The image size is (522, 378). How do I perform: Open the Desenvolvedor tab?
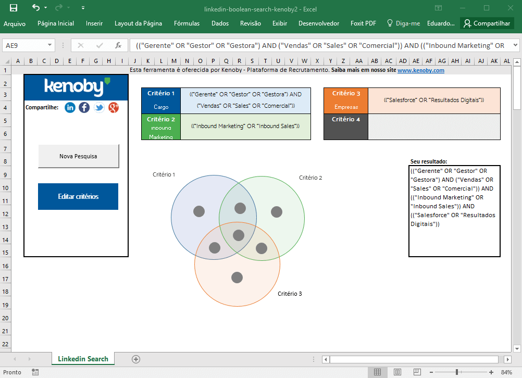point(319,23)
